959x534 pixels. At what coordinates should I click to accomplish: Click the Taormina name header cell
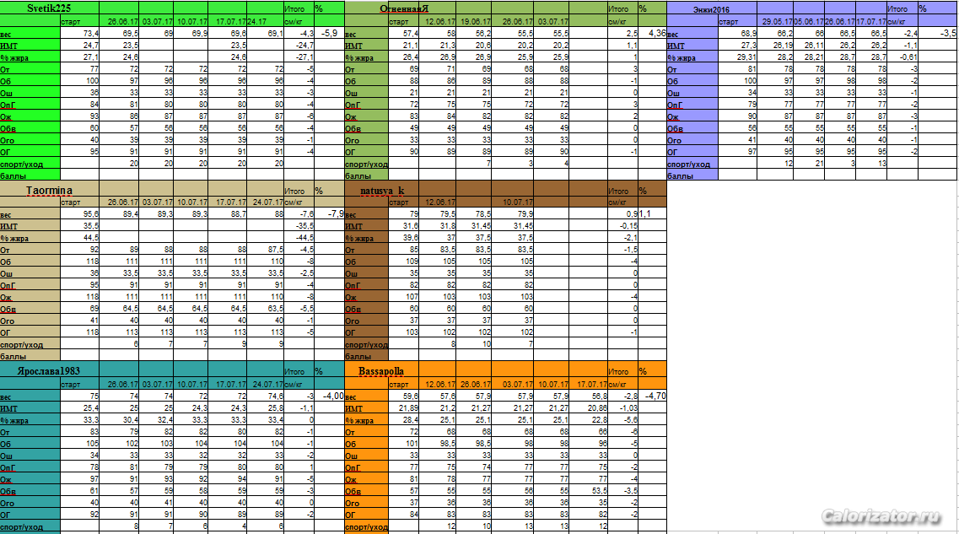click(x=50, y=191)
